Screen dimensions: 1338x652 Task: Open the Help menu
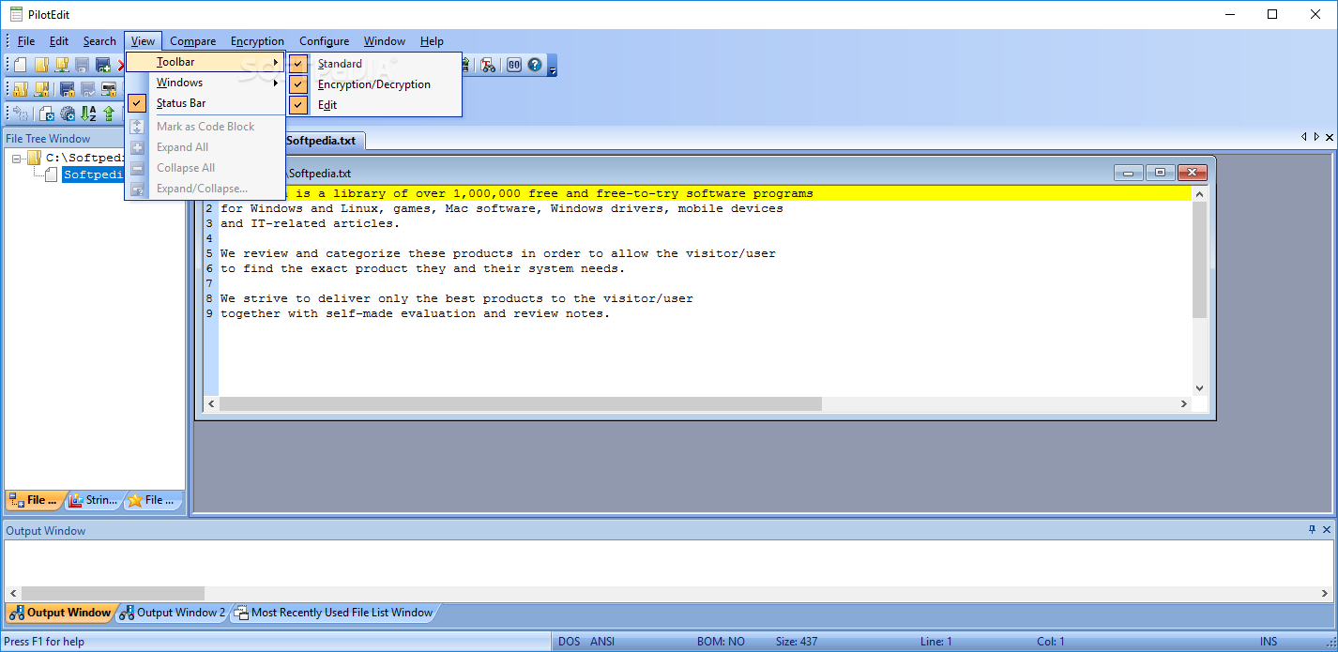click(x=432, y=41)
